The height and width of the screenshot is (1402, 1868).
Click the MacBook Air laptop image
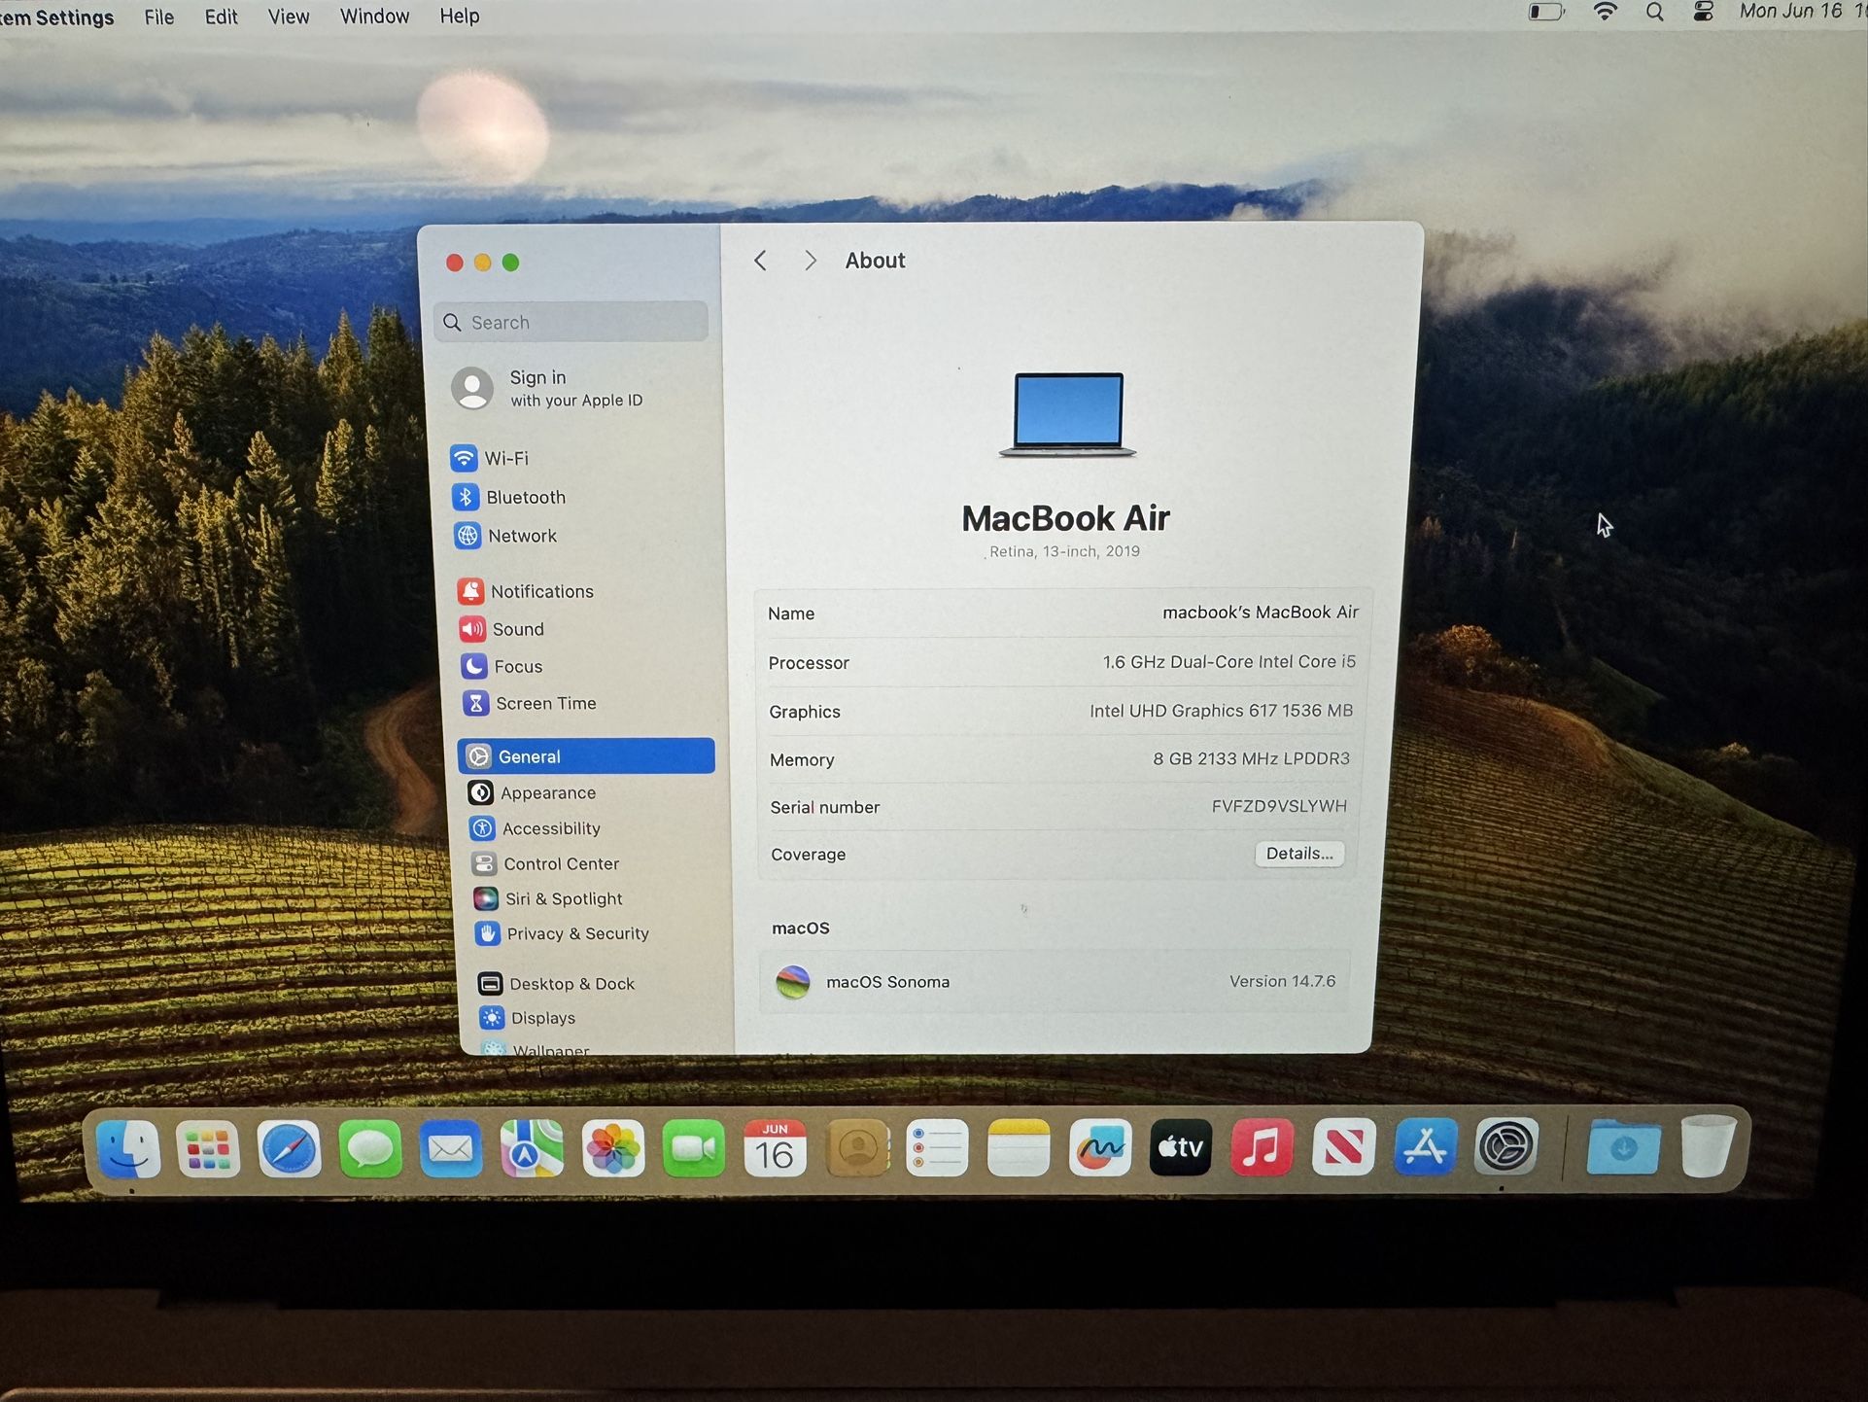click(1067, 415)
